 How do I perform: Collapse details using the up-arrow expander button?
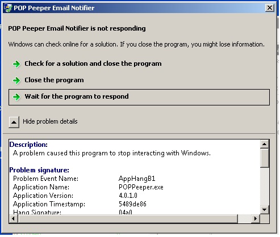(x=14, y=122)
